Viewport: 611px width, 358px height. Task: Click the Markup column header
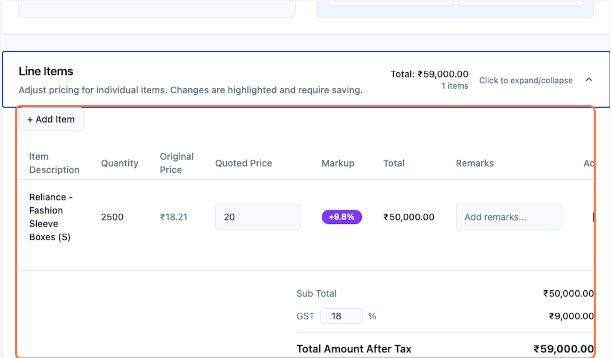tap(338, 163)
